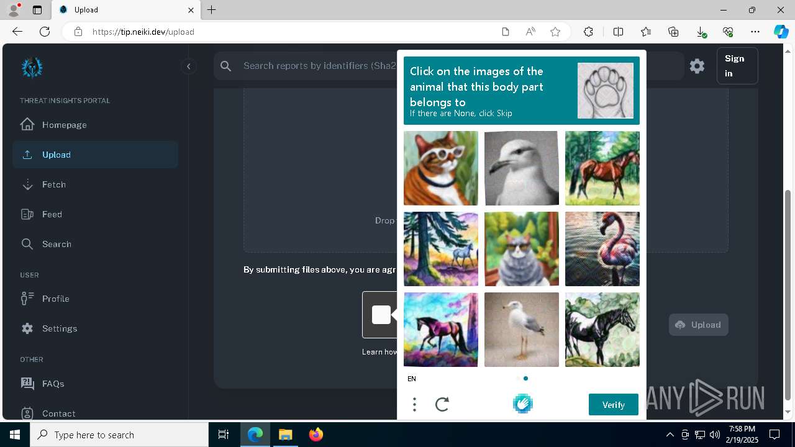Click the Read aloud icon
Viewport: 795px width, 447px height.
(530, 32)
